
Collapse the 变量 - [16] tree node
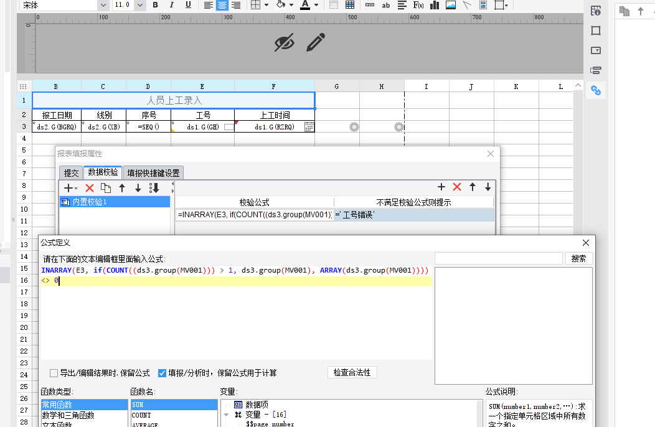227,415
